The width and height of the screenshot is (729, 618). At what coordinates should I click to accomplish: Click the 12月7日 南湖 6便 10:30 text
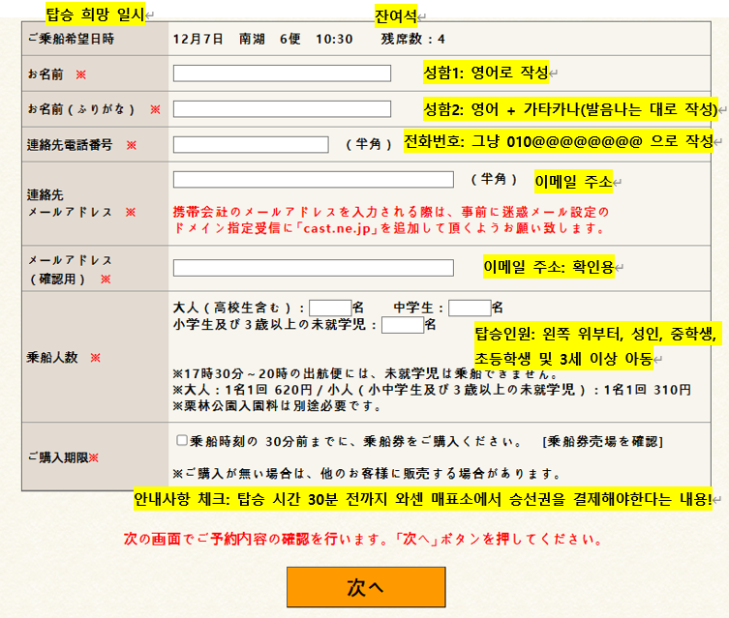[x=263, y=39]
